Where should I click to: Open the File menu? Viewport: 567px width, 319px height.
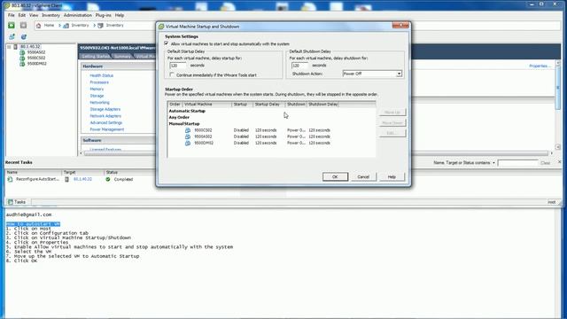click(x=12, y=15)
